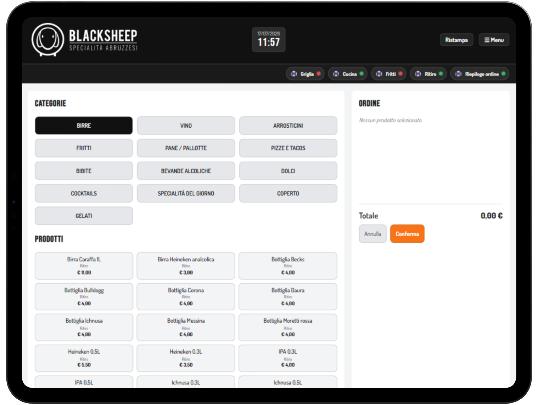Select the VINO category
The width and height of the screenshot is (538, 405).
pyautogui.click(x=186, y=126)
